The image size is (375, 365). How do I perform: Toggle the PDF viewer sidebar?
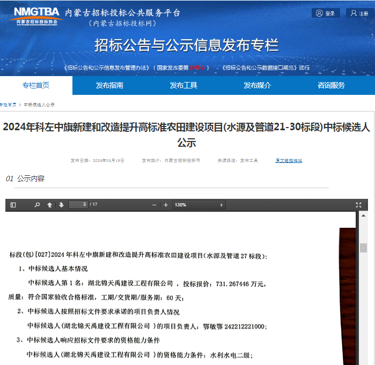[13, 205]
